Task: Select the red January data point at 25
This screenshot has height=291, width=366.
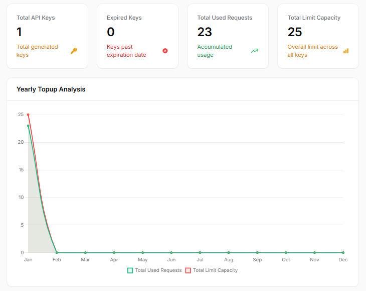Action: tap(28, 115)
